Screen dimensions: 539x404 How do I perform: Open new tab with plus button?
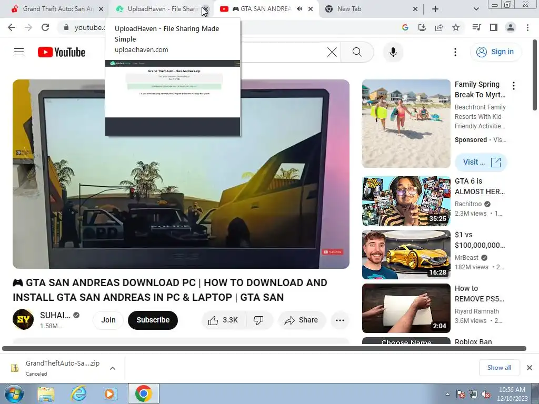click(435, 9)
